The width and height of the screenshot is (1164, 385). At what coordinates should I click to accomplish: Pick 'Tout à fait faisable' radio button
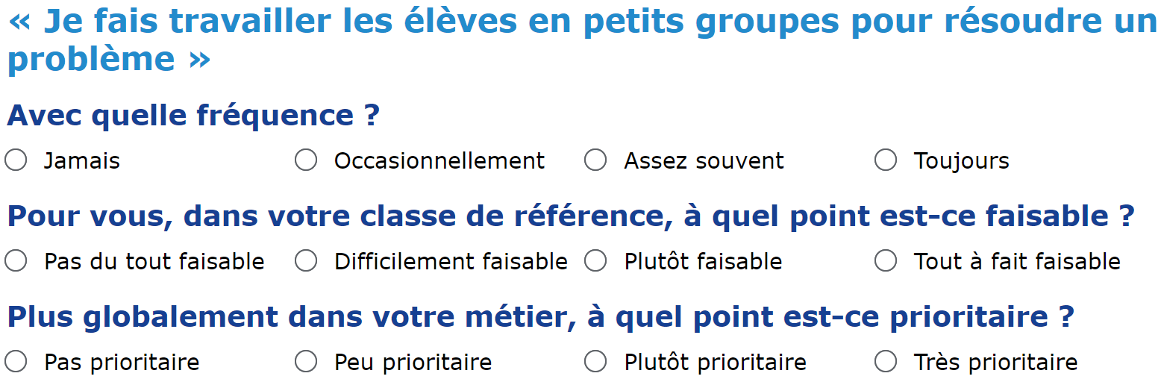point(886,261)
